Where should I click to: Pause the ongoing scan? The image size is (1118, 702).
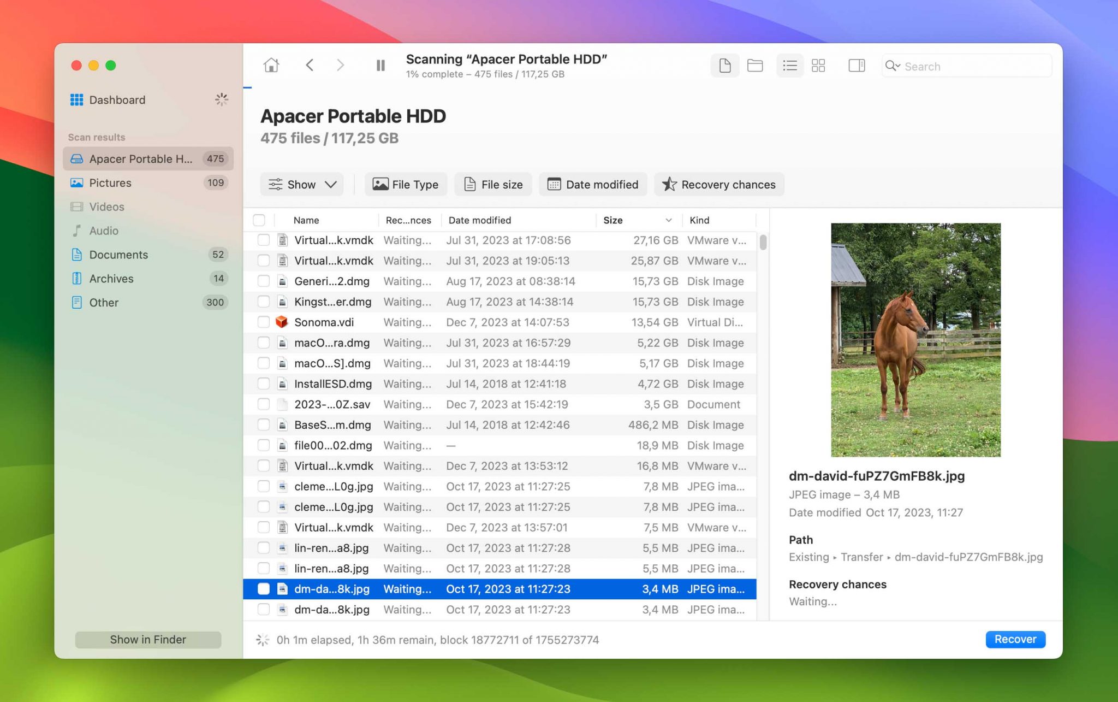pos(380,65)
